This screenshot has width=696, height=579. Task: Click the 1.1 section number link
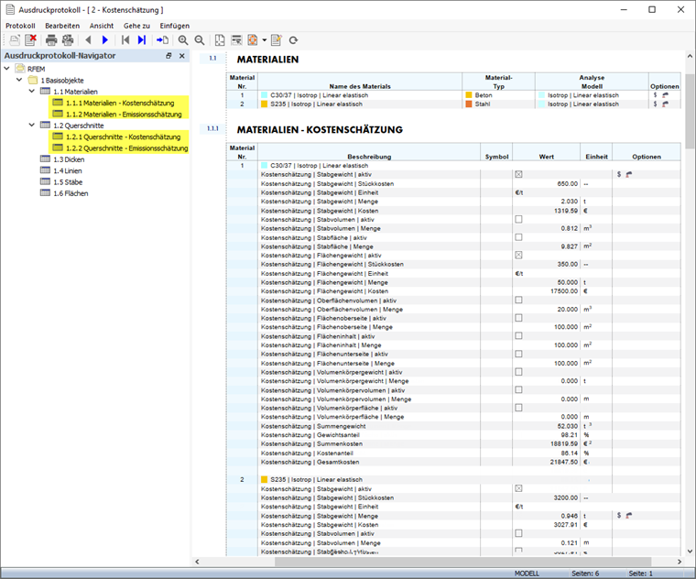click(212, 58)
